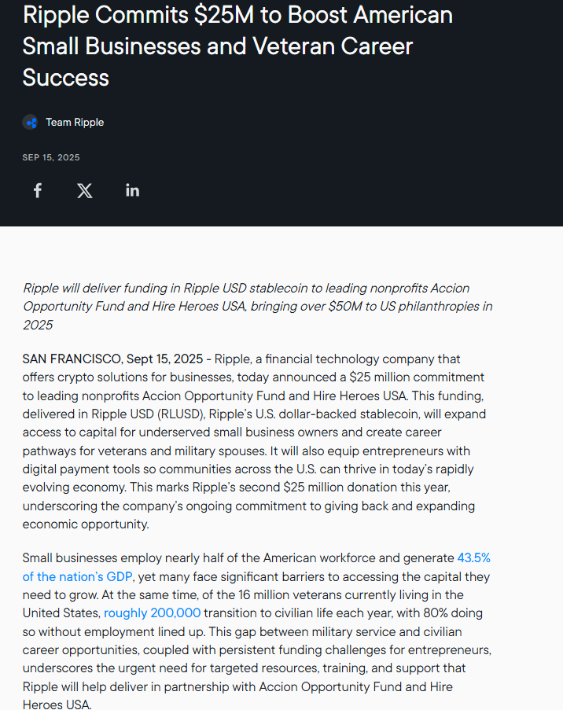Select the LinkedIn icon below the date
The height and width of the screenshot is (710, 563).
point(132,189)
